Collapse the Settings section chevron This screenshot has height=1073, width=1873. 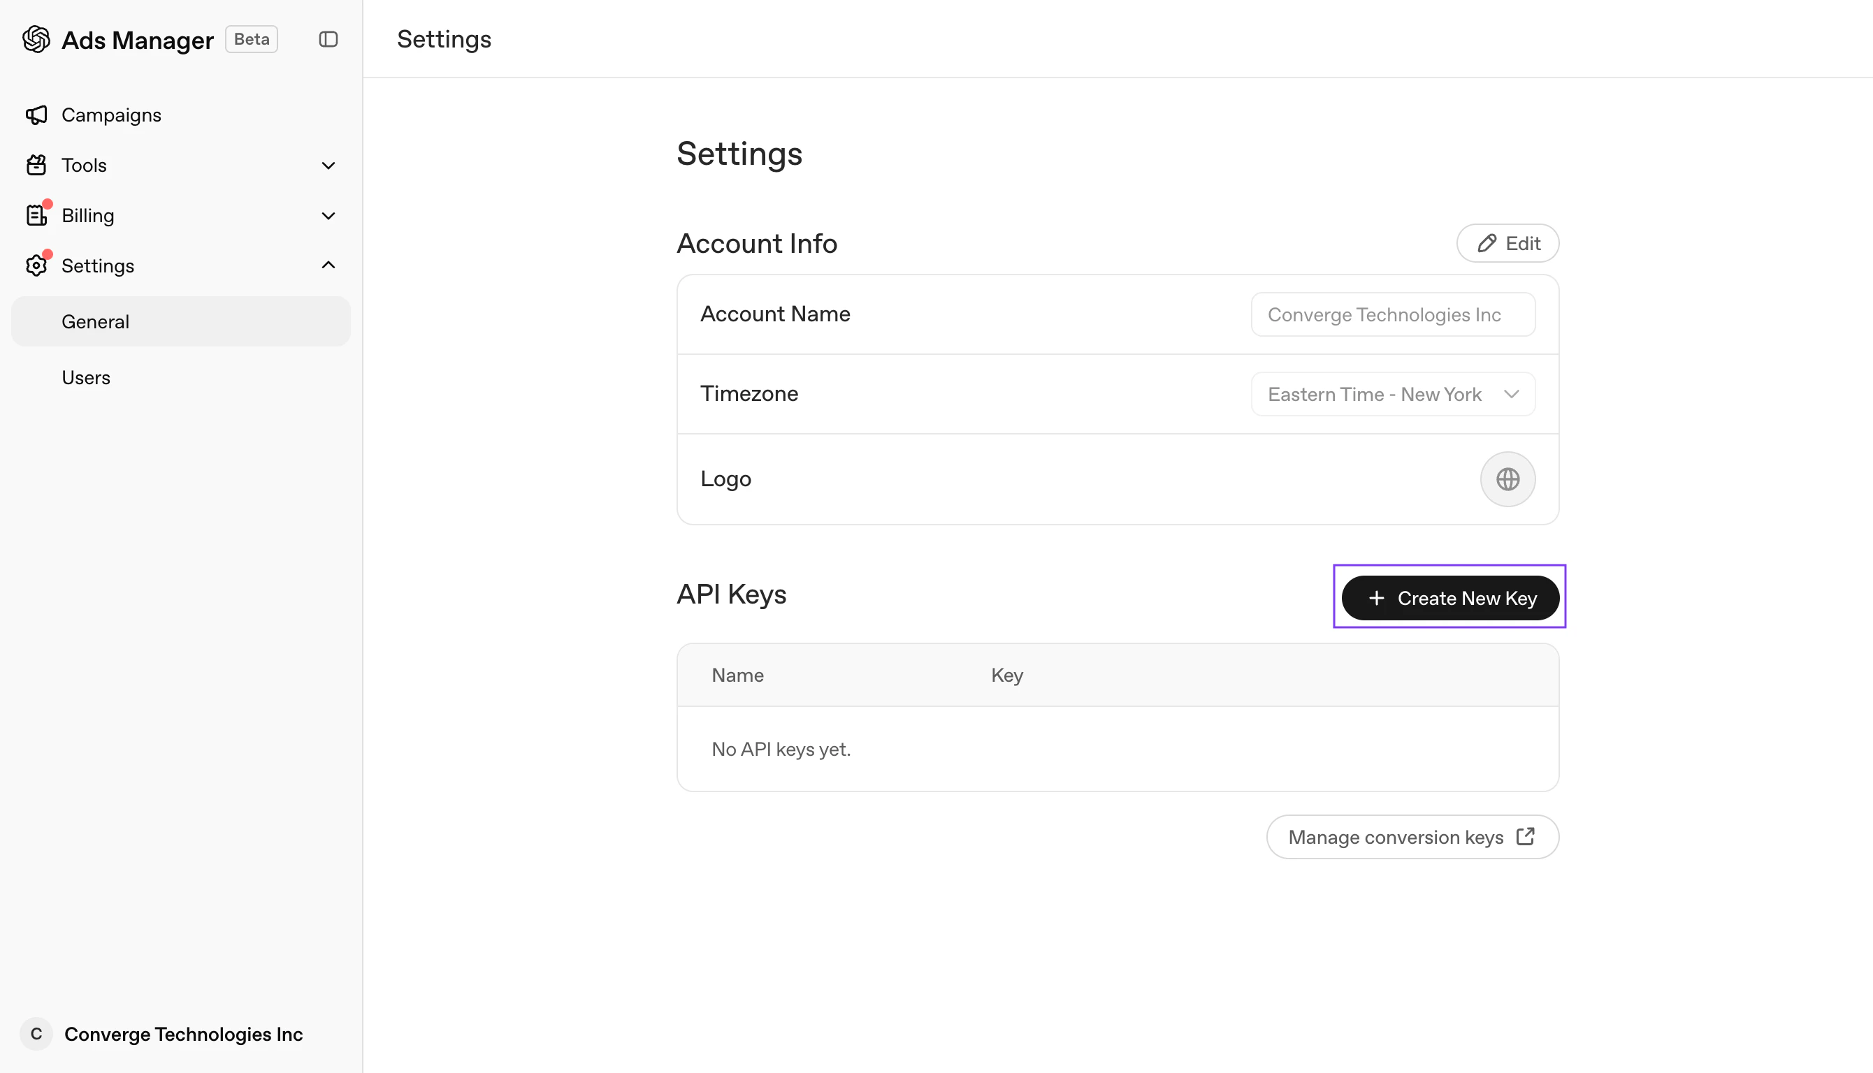328,265
